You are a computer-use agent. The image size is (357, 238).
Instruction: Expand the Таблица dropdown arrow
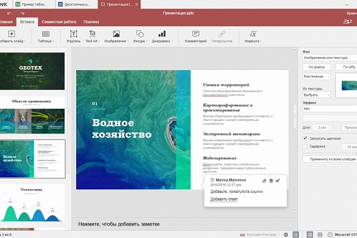pos(54,41)
